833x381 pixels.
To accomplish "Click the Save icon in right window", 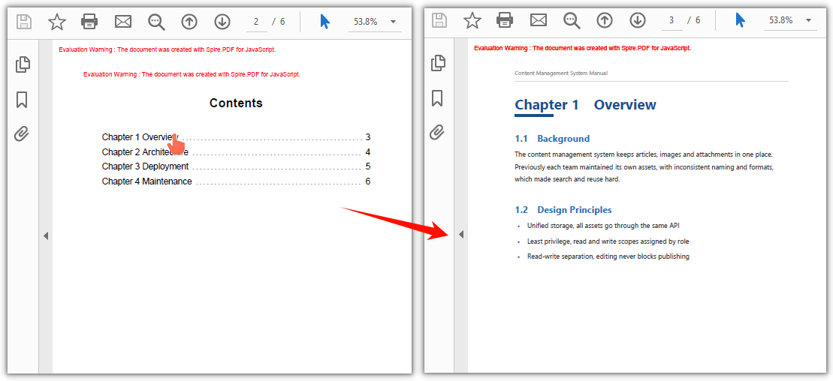I will coord(439,21).
